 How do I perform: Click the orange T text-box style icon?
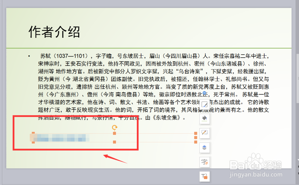coord(205,176)
